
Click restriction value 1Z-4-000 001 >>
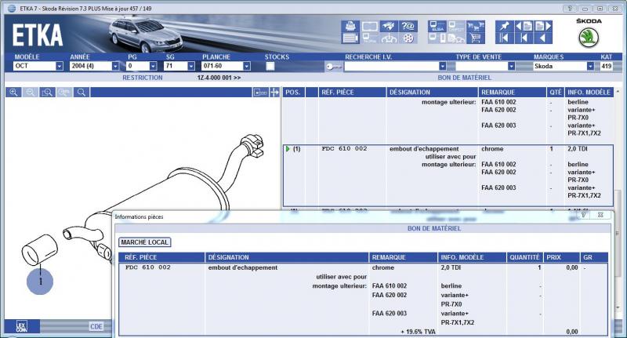tap(219, 78)
